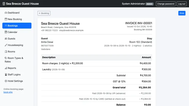Viewport: 189px width, 106px height.
Task: Click the Admin badge
Action: pyautogui.click(x=149, y=4)
